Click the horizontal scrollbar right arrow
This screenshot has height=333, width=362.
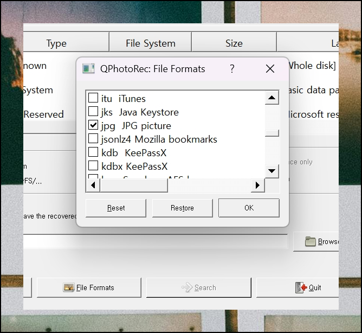pos(257,185)
